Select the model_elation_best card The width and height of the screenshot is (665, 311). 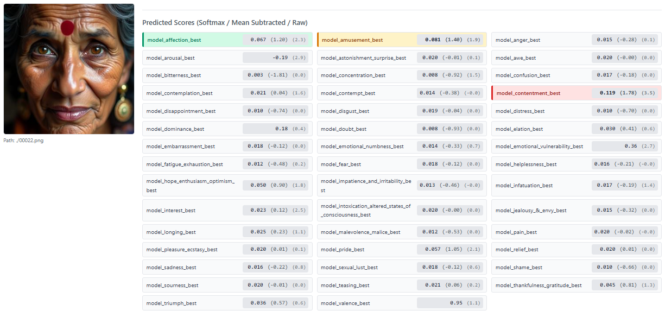[577, 129]
